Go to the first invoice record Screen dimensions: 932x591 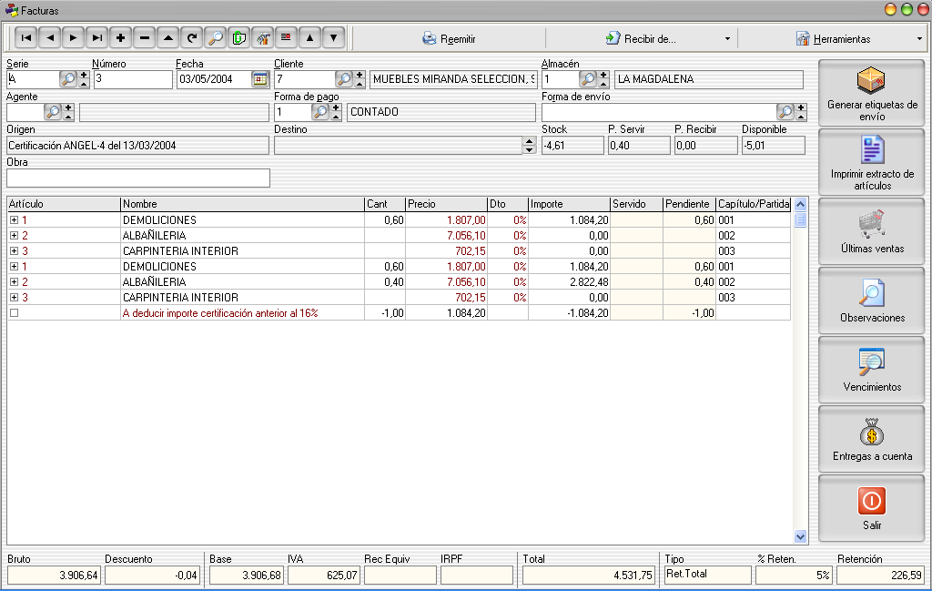point(26,38)
